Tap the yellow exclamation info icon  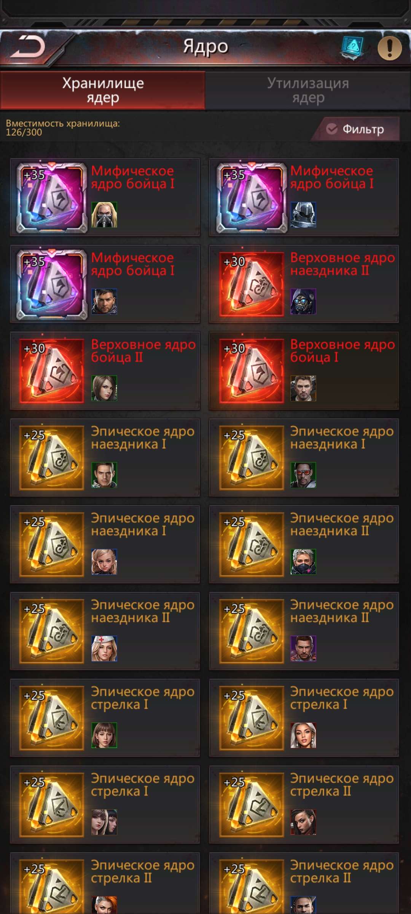coord(390,48)
